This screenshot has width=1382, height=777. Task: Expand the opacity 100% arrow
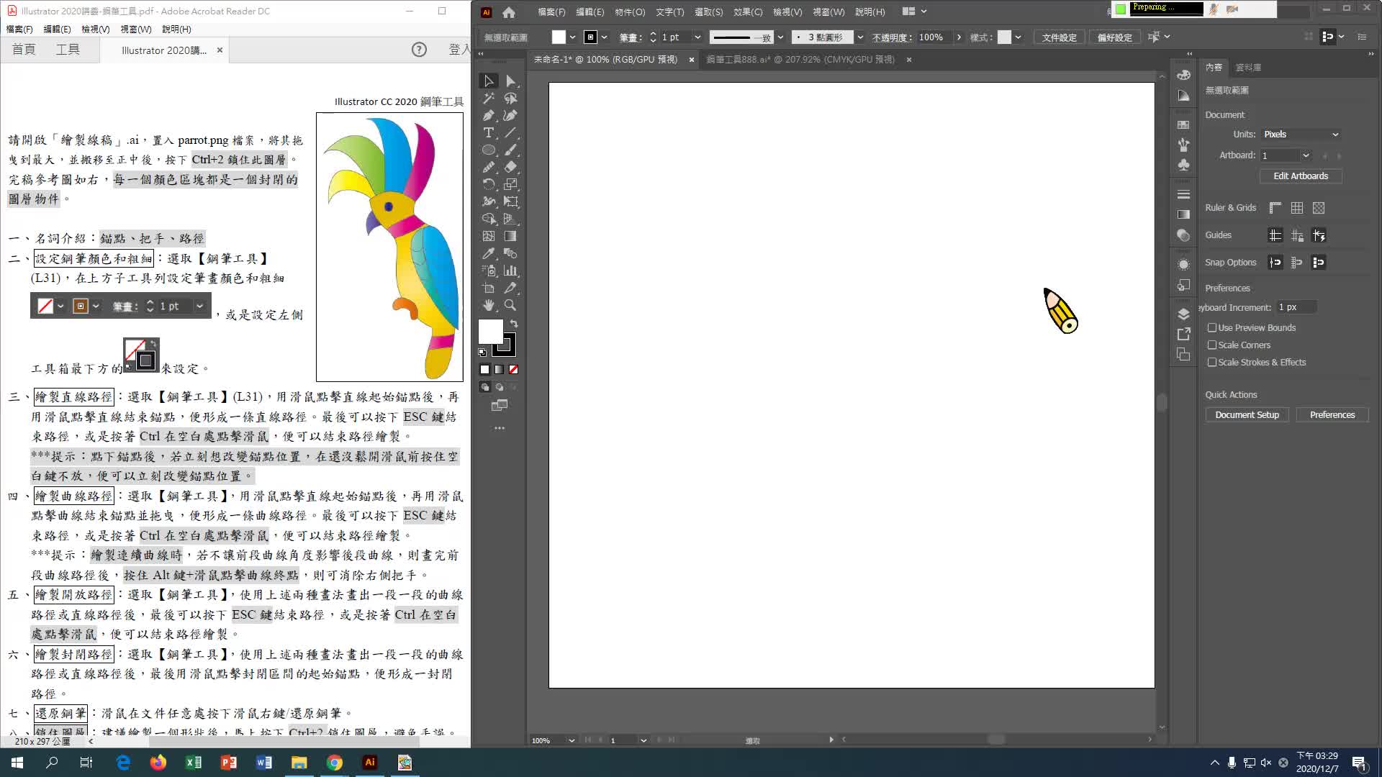point(959,37)
